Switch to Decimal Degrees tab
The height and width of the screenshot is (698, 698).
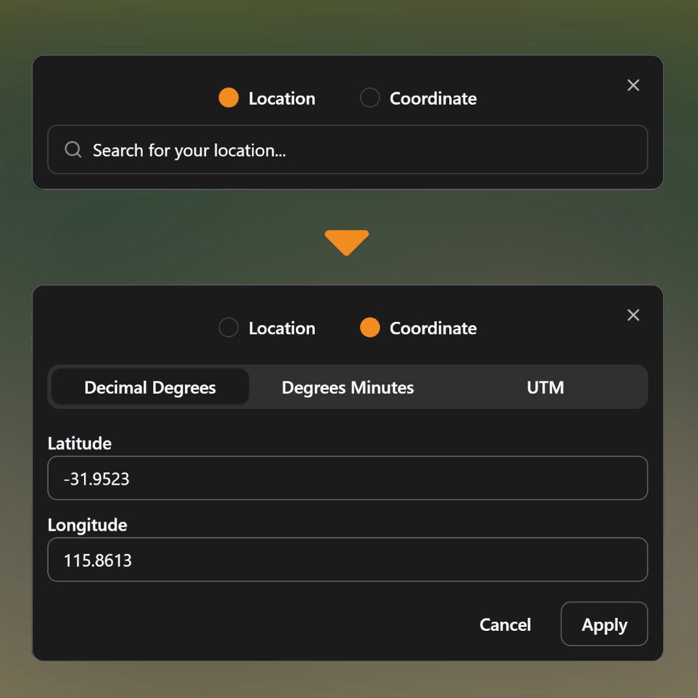click(x=150, y=387)
